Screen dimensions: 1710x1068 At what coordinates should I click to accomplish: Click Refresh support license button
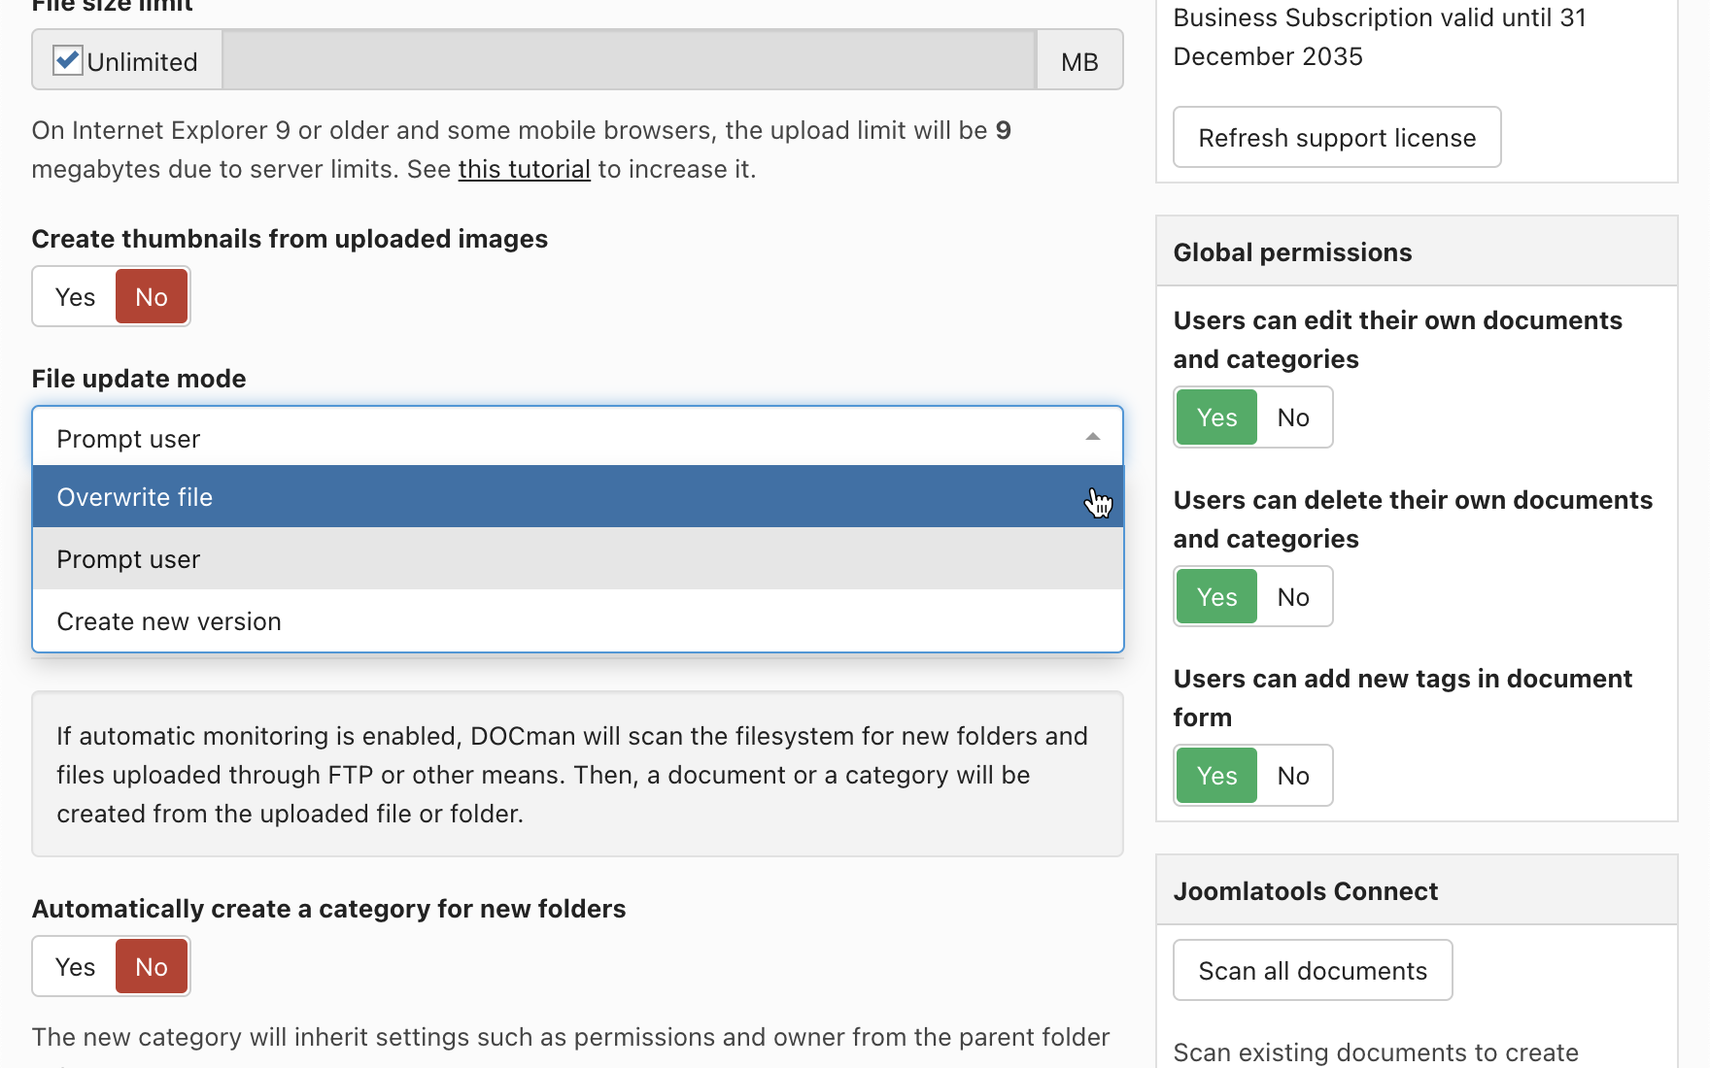tap(1337, 138)
